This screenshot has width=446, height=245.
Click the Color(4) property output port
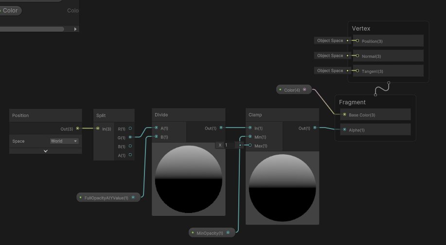pyautogui.click(x=304, y=90)
